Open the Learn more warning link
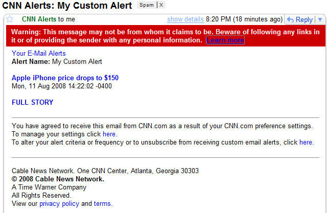Viewport: 328px width, 213px height. click(x=225, y=40)
